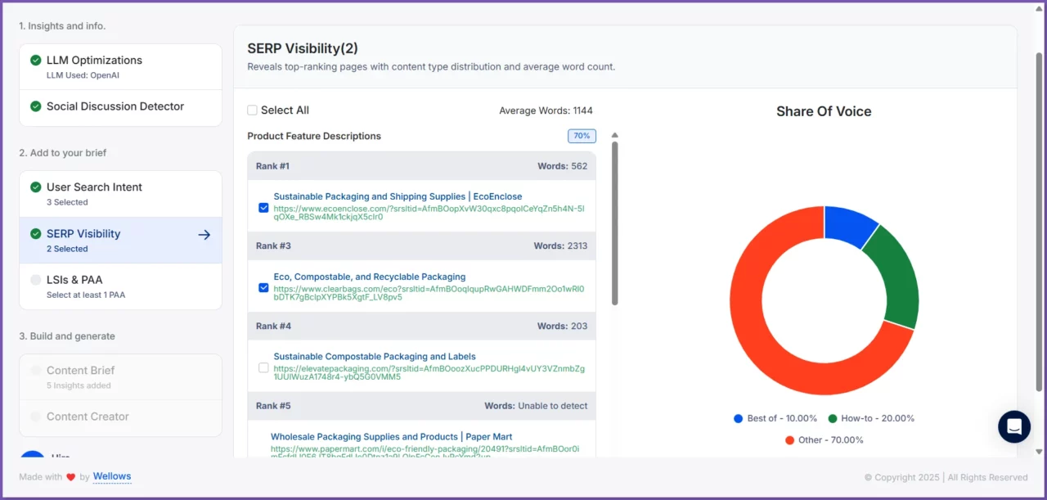
Task: Open the Wellows link in the footer
Action: point(112,476)
